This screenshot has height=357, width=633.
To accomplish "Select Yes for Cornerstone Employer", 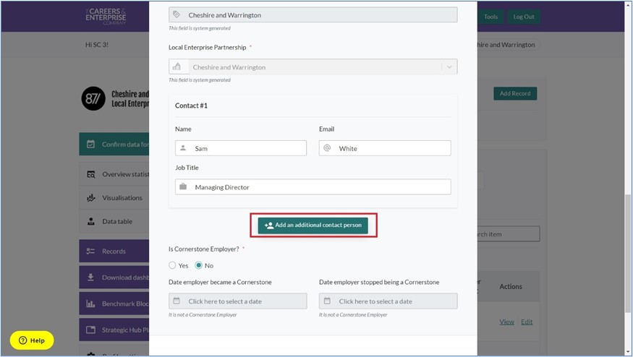I will (x=173, y=265).
